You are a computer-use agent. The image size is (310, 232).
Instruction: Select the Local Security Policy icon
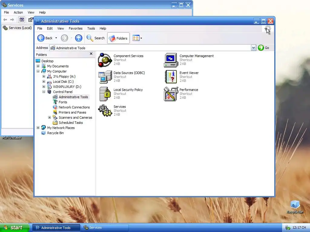(105, 94)
